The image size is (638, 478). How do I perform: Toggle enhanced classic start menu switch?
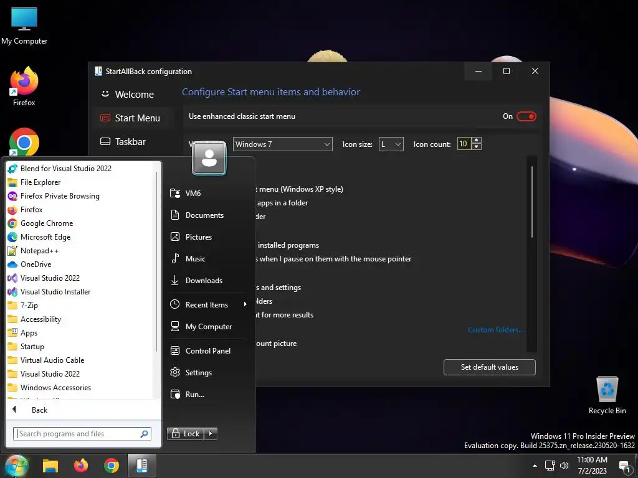pos(526,116)
